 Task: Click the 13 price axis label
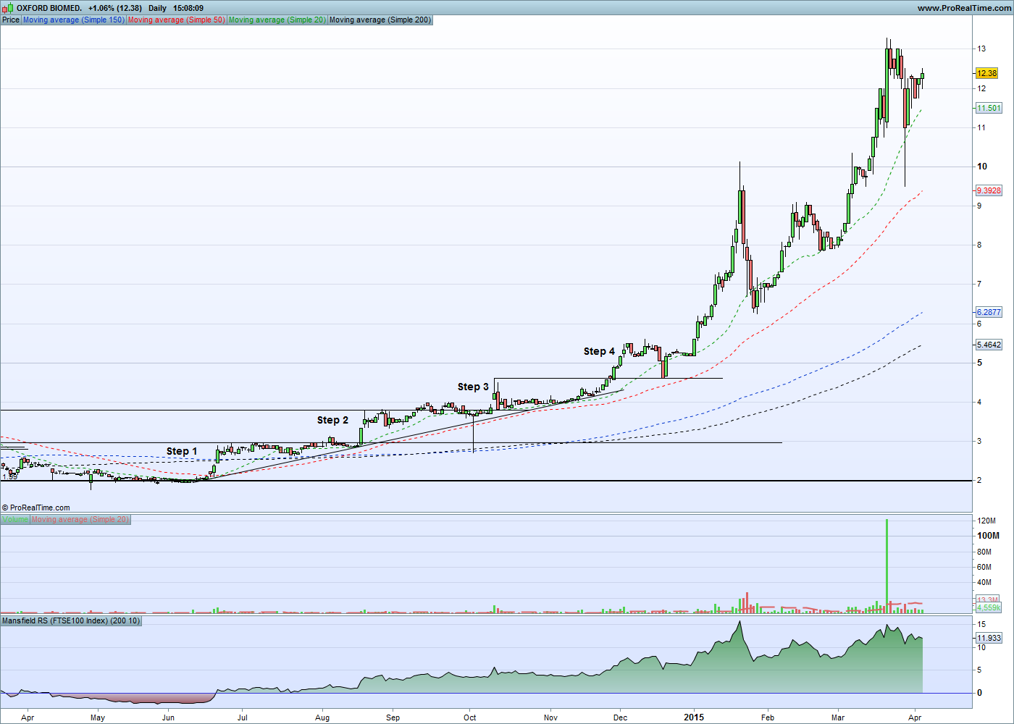pyautogui.click(x=981, y=49)
